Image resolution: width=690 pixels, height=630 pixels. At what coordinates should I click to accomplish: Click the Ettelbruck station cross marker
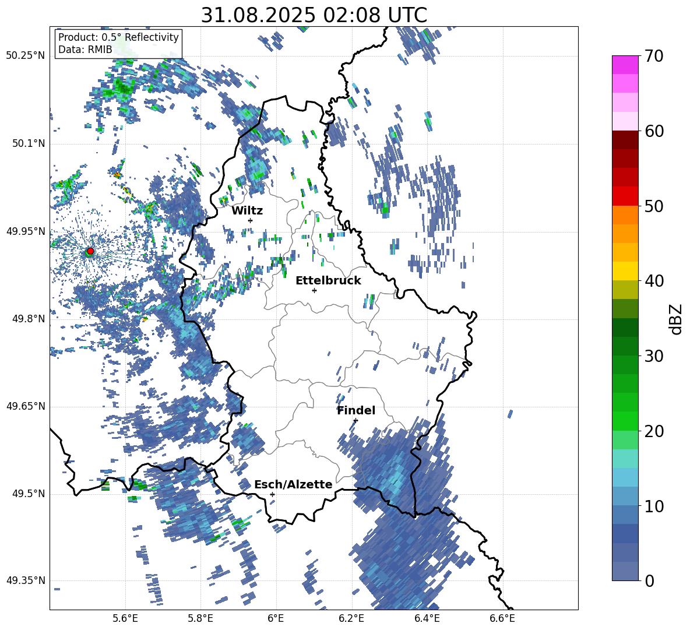coord(314,290)
